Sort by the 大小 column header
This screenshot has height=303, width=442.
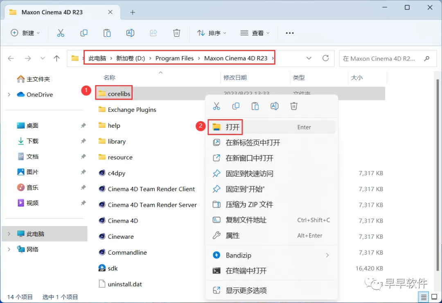356,77
